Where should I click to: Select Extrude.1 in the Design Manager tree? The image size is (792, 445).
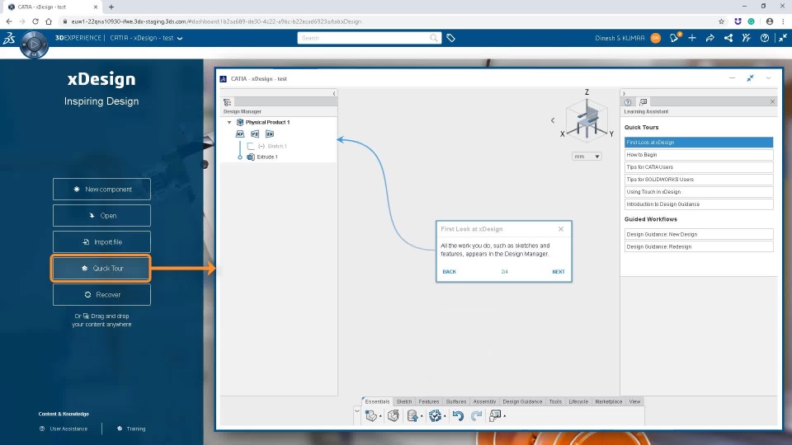(x=267, y=157)
